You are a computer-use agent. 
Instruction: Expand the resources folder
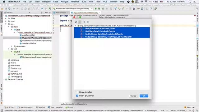tap(12, 46)
